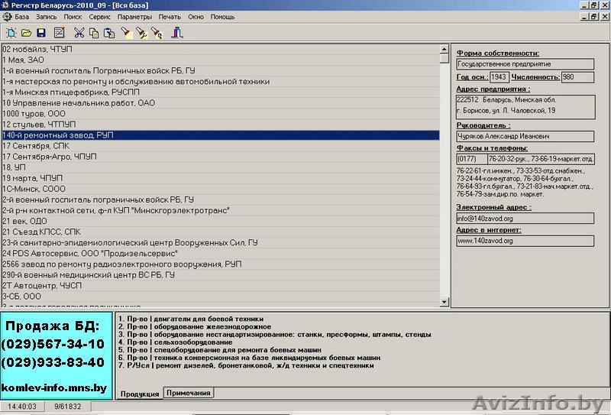Image resolution: width=611 pixels, height=415 pixels.
Task: Click the Численность value field
Action: pyautogui.click(x=577, y=77)
